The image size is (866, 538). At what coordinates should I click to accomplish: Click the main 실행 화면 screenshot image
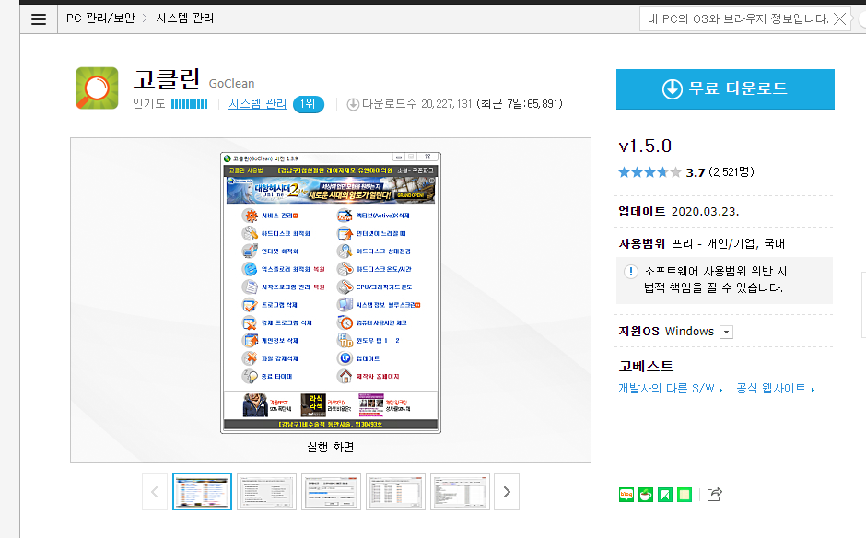coord(330,293)
